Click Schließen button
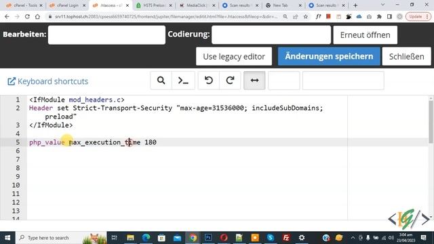Viewport: 434px width, 244px height. (x=406, y=56)
